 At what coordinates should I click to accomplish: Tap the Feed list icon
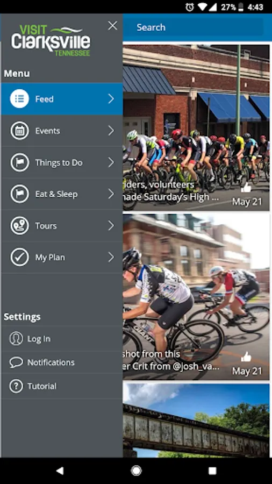click(19, 99)
